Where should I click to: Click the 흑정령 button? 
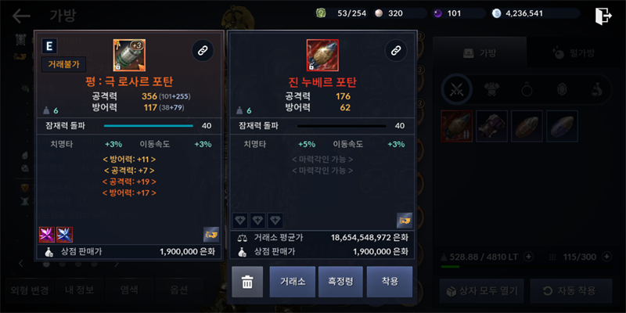(340, 282)
